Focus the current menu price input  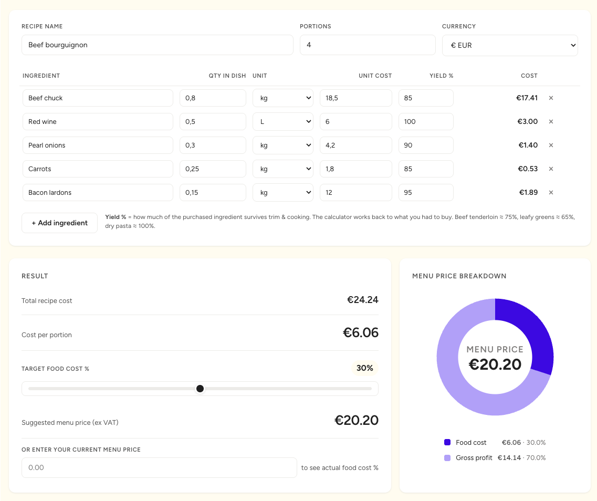point(159,467)
